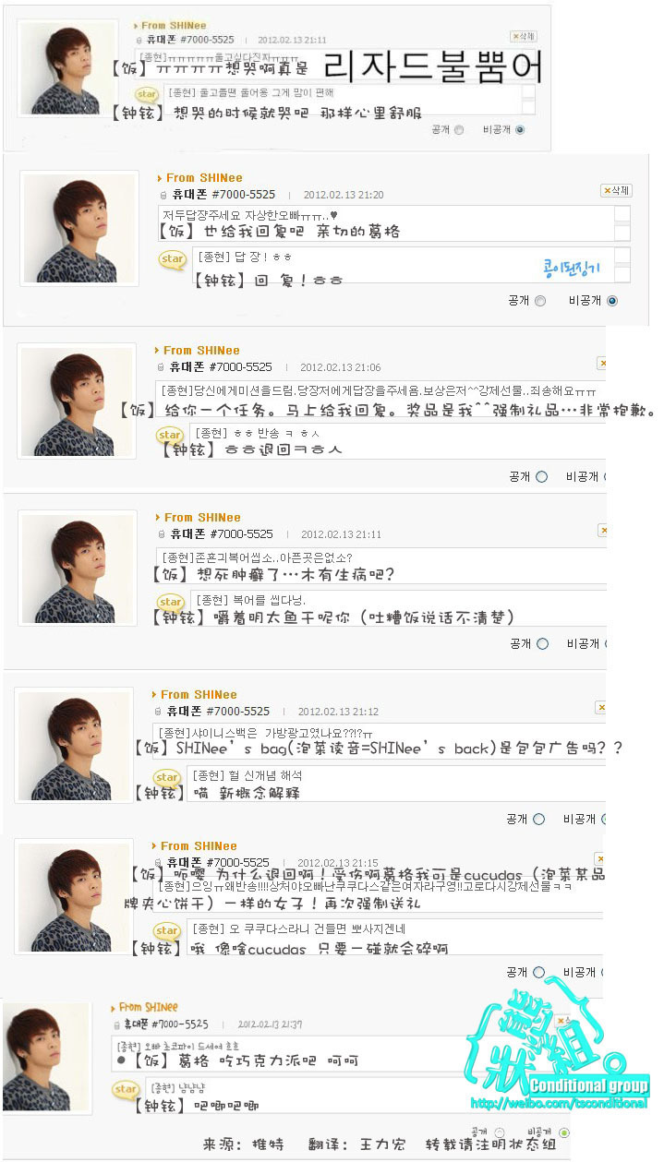Image resolution: width=664 pixels, height=1162 pixels.
Task: Open the profile photo on the 21:11 복어 message
Action: 76,569
